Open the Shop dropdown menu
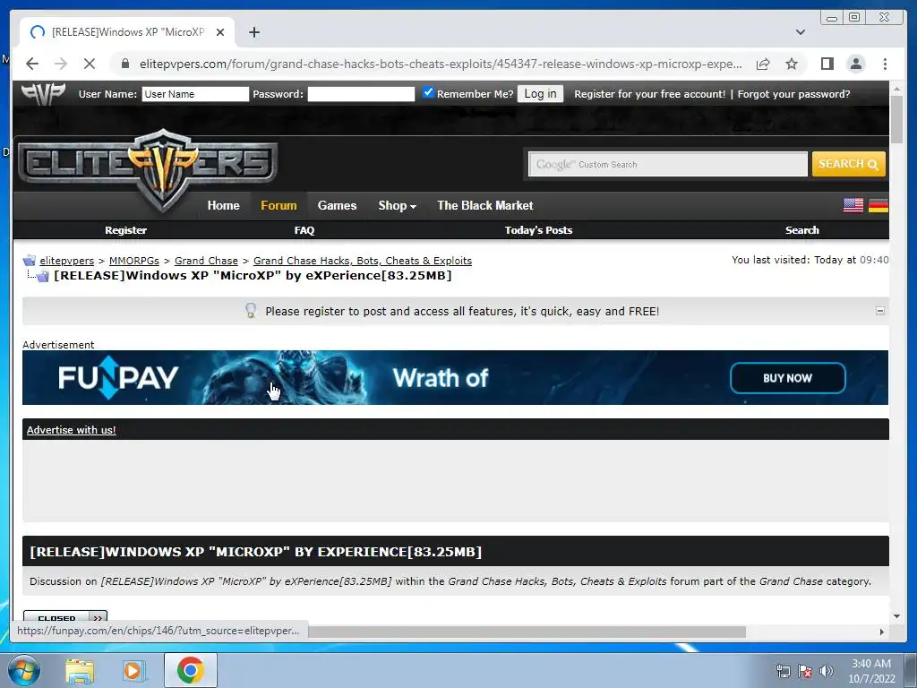Viewport: 917px width, 688px height. [x=397, y=205]
